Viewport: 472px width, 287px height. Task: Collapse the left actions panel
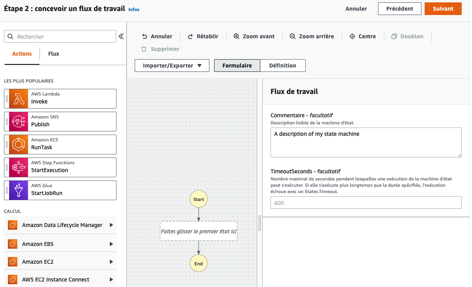121,36
